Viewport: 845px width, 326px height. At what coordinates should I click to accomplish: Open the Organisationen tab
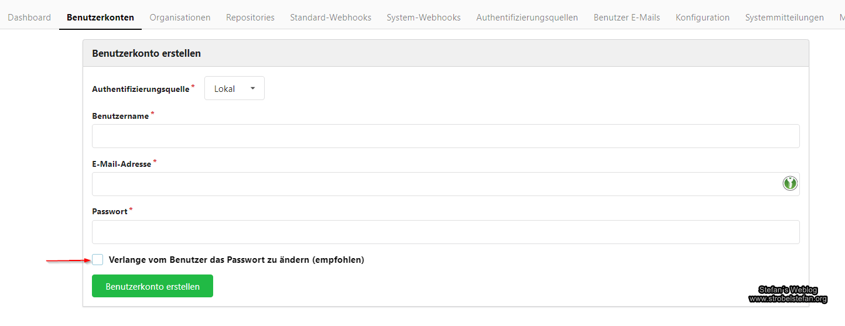click(x=180, y=18)
